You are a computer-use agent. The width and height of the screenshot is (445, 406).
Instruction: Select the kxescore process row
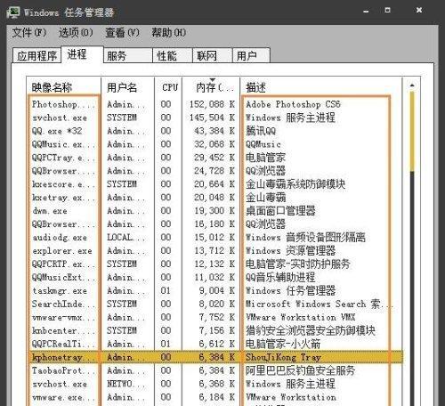(x=214, y=184)
